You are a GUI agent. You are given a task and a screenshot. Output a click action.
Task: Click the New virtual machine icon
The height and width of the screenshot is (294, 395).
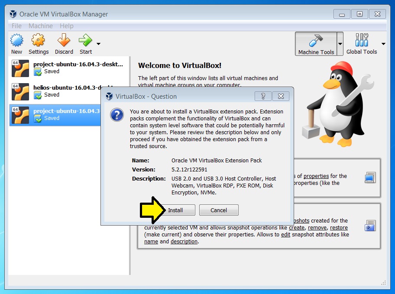pyautogui.click(x=16, y=40)
